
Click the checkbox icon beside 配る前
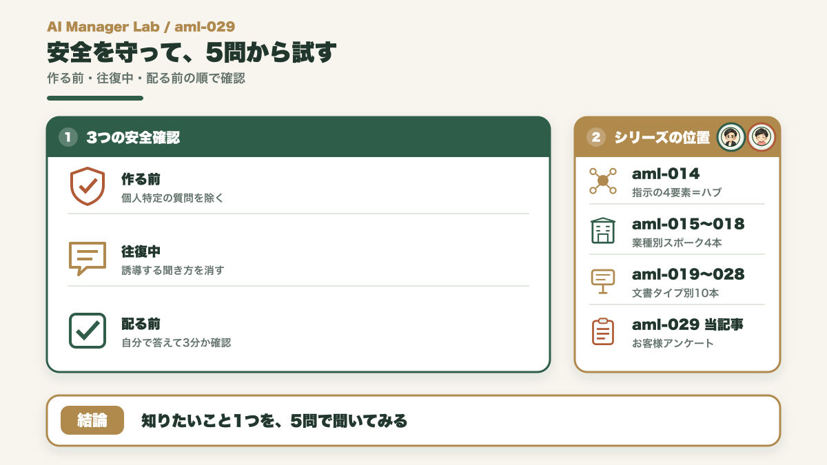[x=88, y=331]
